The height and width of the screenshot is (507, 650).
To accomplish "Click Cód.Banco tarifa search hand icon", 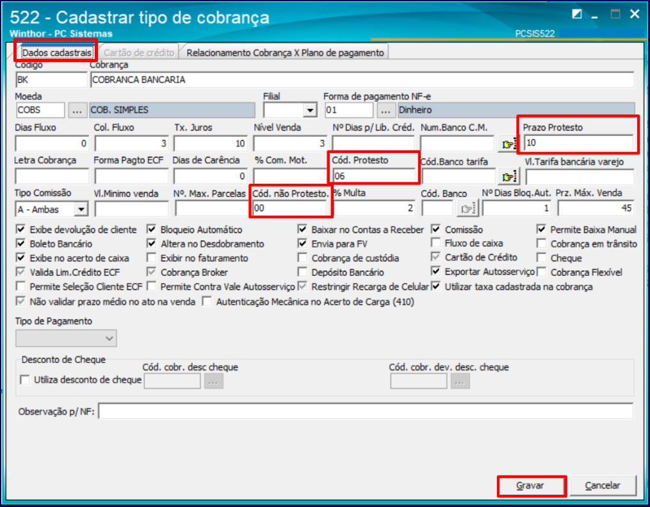I will point(508,177).
